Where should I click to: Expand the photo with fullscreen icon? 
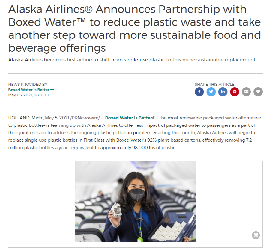[x=256, y=235]
